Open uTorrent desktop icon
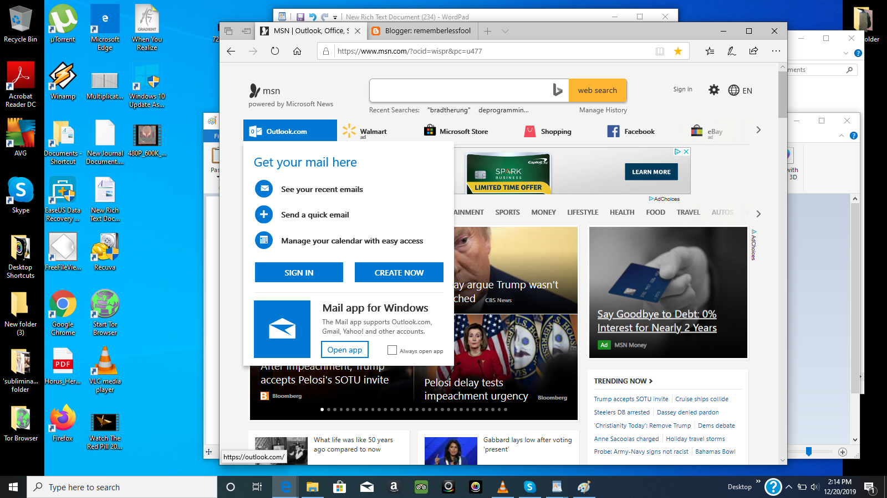The image size is (887, 498). [x=63, y=23]
